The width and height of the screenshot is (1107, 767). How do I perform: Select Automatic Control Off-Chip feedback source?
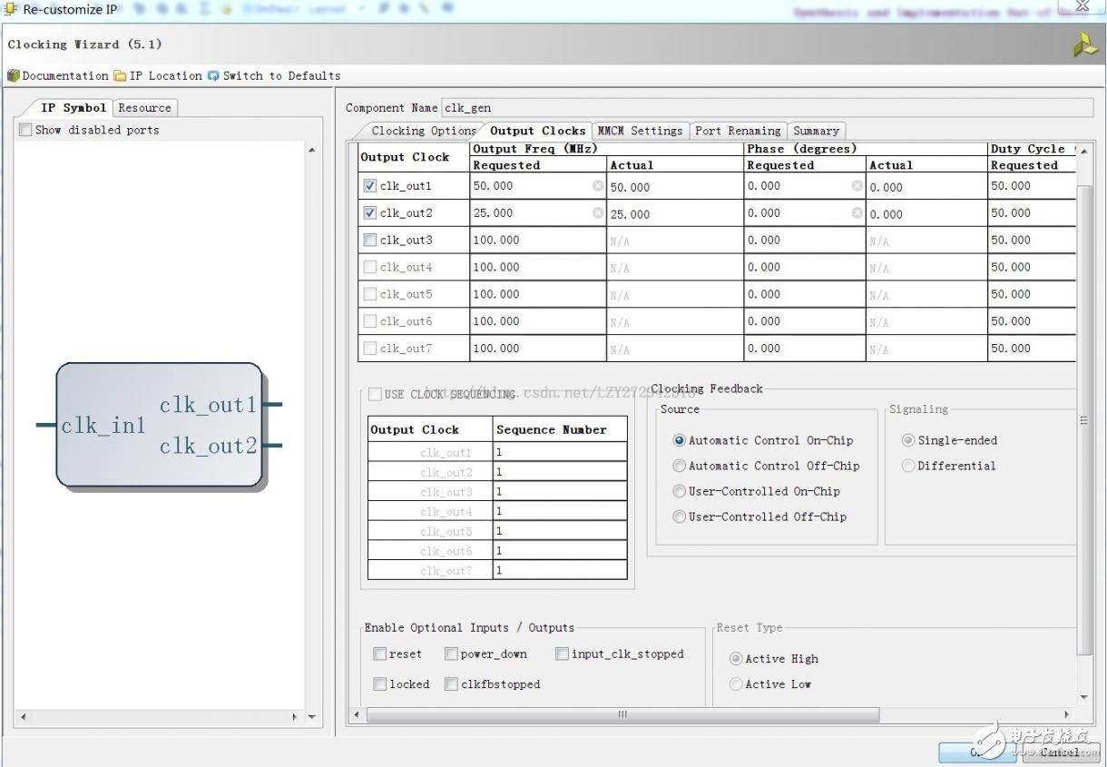tap(679, 466)
